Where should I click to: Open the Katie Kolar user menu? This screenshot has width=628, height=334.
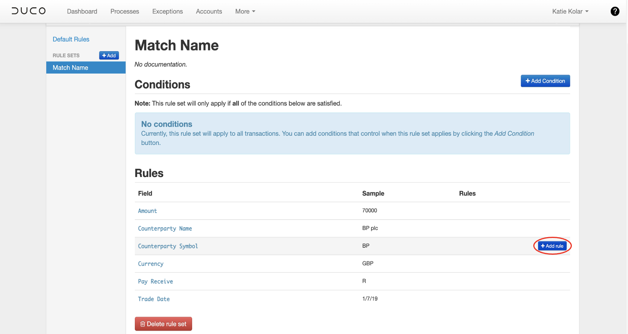(570, 11)
